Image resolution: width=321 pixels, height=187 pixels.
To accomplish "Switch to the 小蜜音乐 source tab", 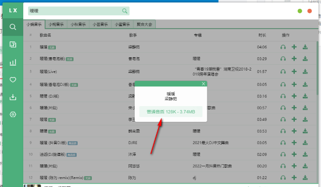I will (x=122, y=24).
